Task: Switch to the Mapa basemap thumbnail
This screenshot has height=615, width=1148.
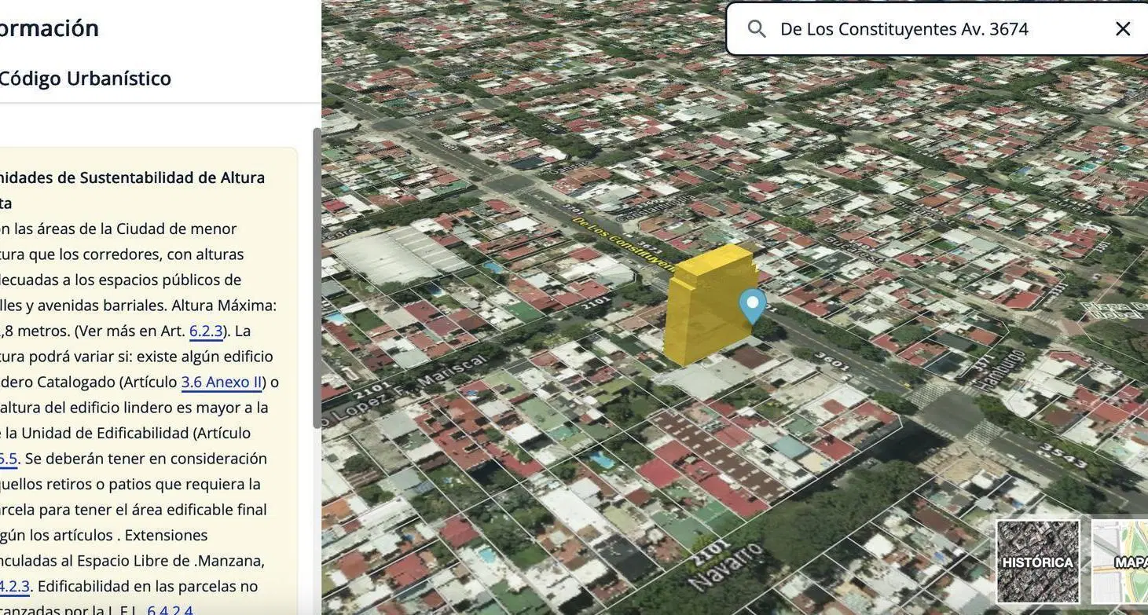Action: [1120, 562]
